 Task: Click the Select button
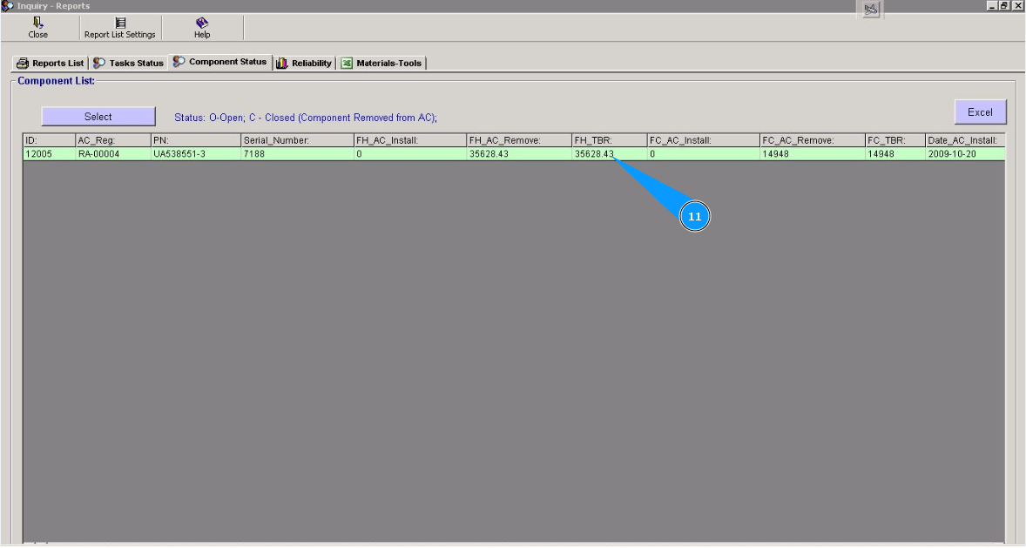[98, 117]
